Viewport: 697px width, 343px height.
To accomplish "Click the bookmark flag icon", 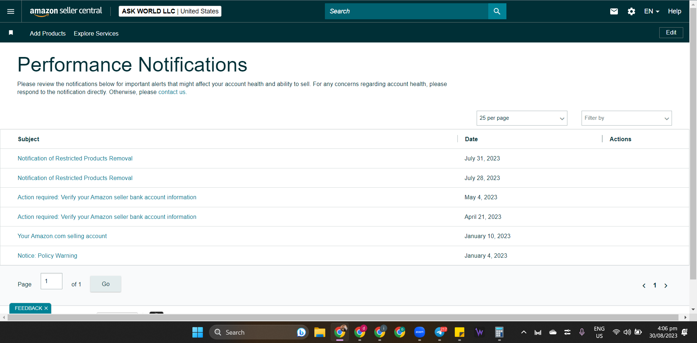I will click(11, 33).
